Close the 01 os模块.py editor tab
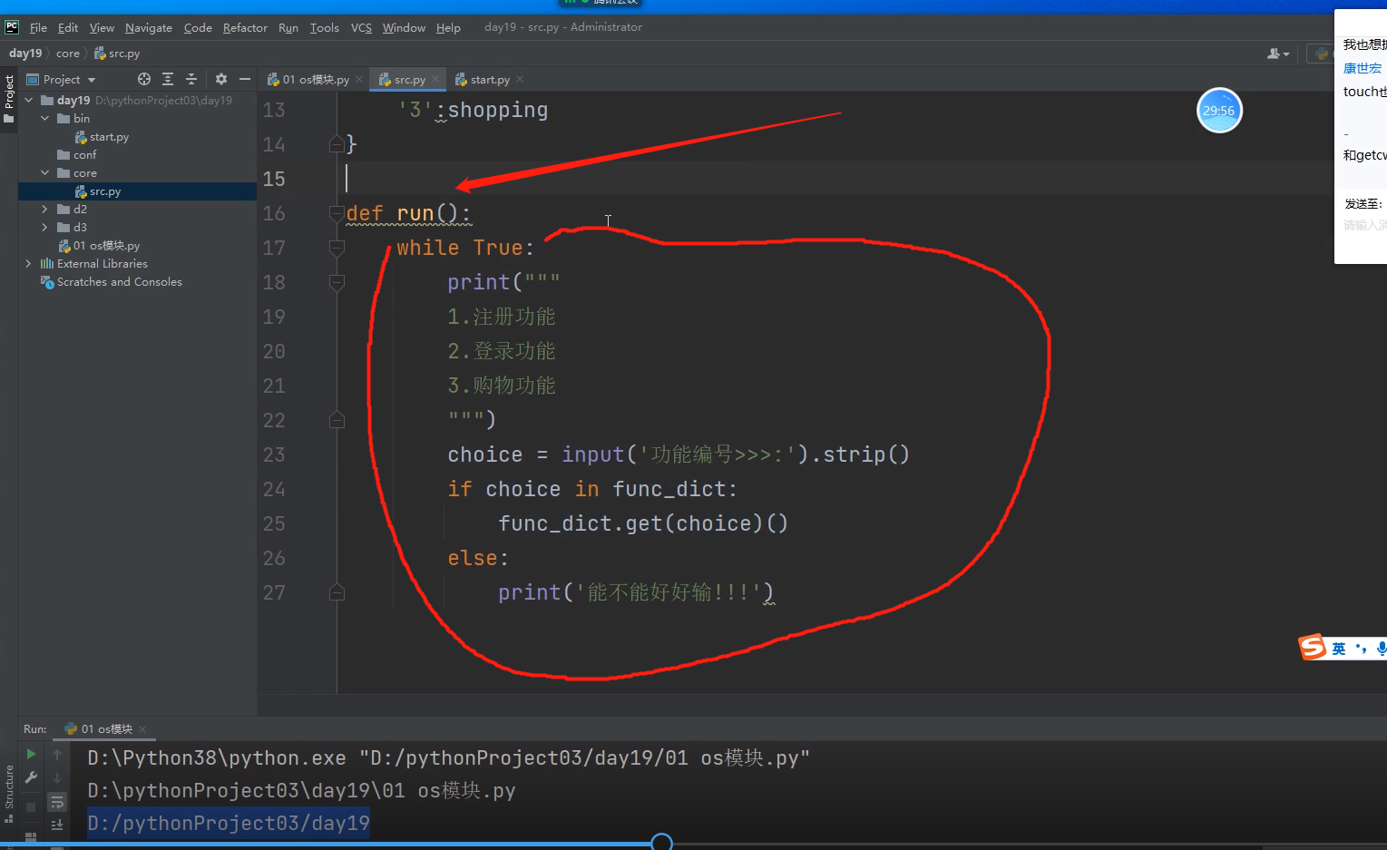This screenshot has width=1387, height=850. point(359,80)
